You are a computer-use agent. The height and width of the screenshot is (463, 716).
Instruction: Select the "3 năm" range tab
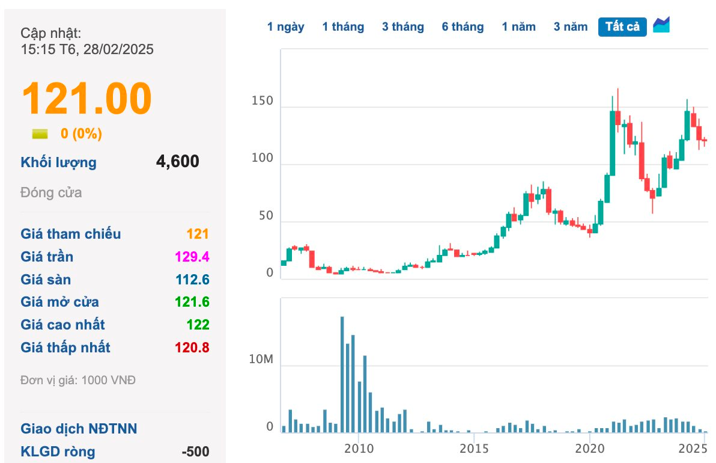[571, 27]
